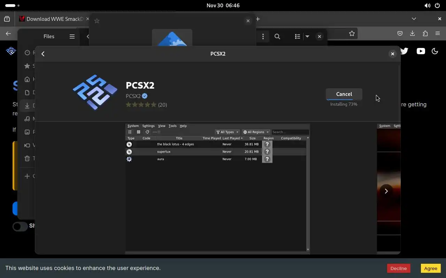
Task: Show next PCSX2 screenshot with arrow
Action: click(x=386, y=191)
